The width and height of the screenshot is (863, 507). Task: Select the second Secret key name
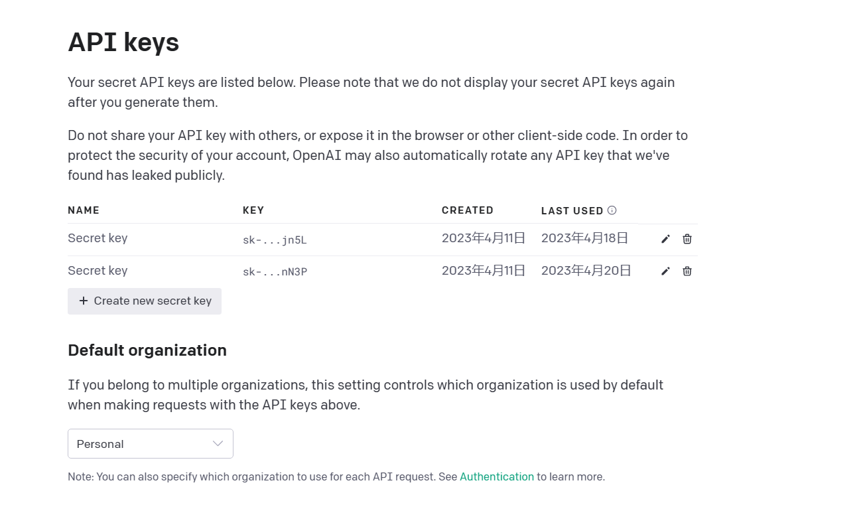click(98, 271)
